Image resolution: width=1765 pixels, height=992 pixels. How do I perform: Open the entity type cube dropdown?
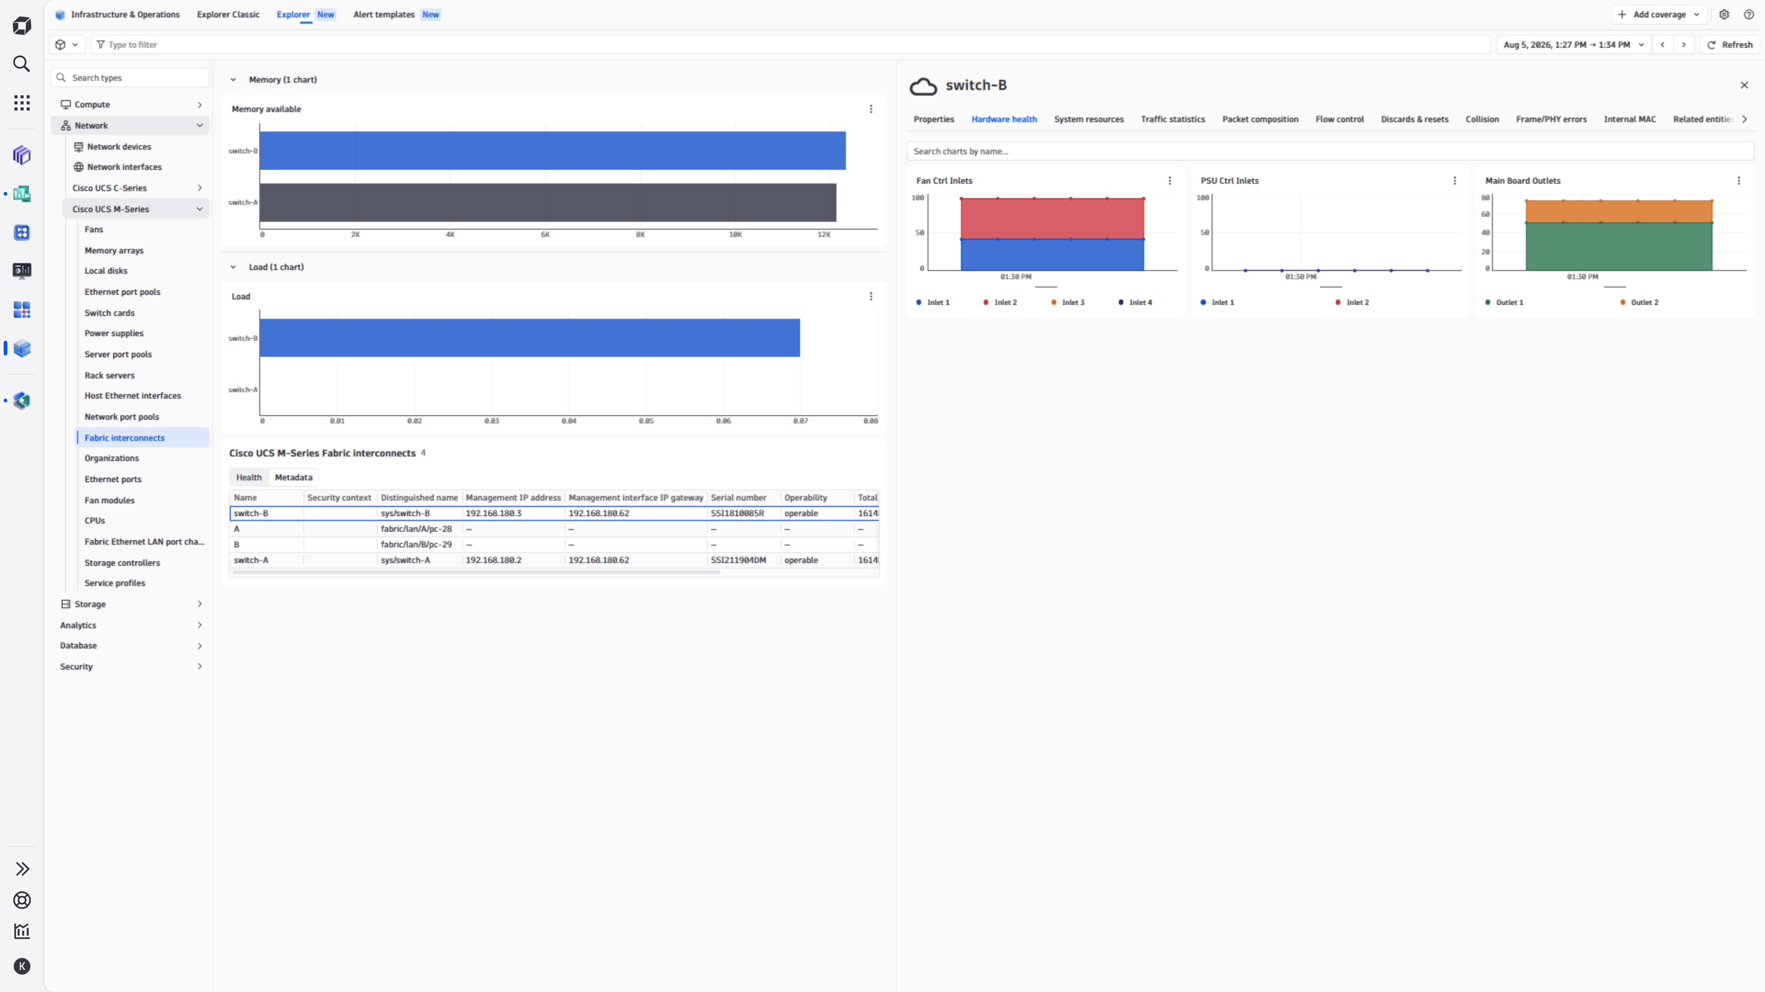click(67, 45)
